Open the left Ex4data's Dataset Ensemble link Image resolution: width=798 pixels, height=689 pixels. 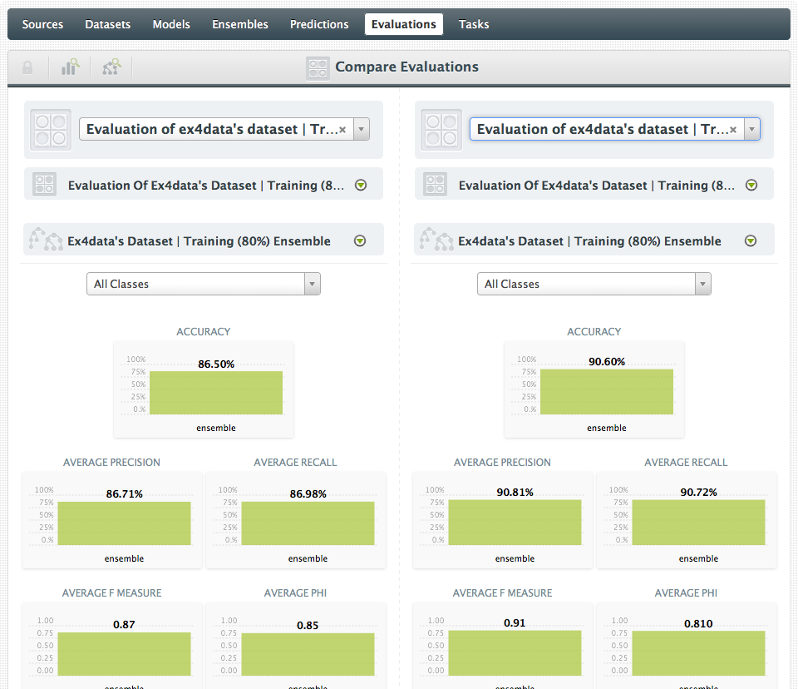199,241
